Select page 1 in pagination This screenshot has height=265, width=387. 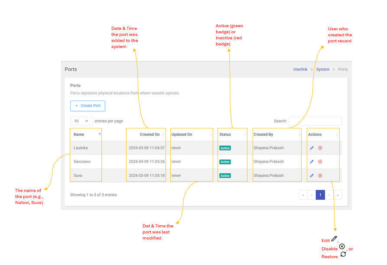(x=320, y=195)
